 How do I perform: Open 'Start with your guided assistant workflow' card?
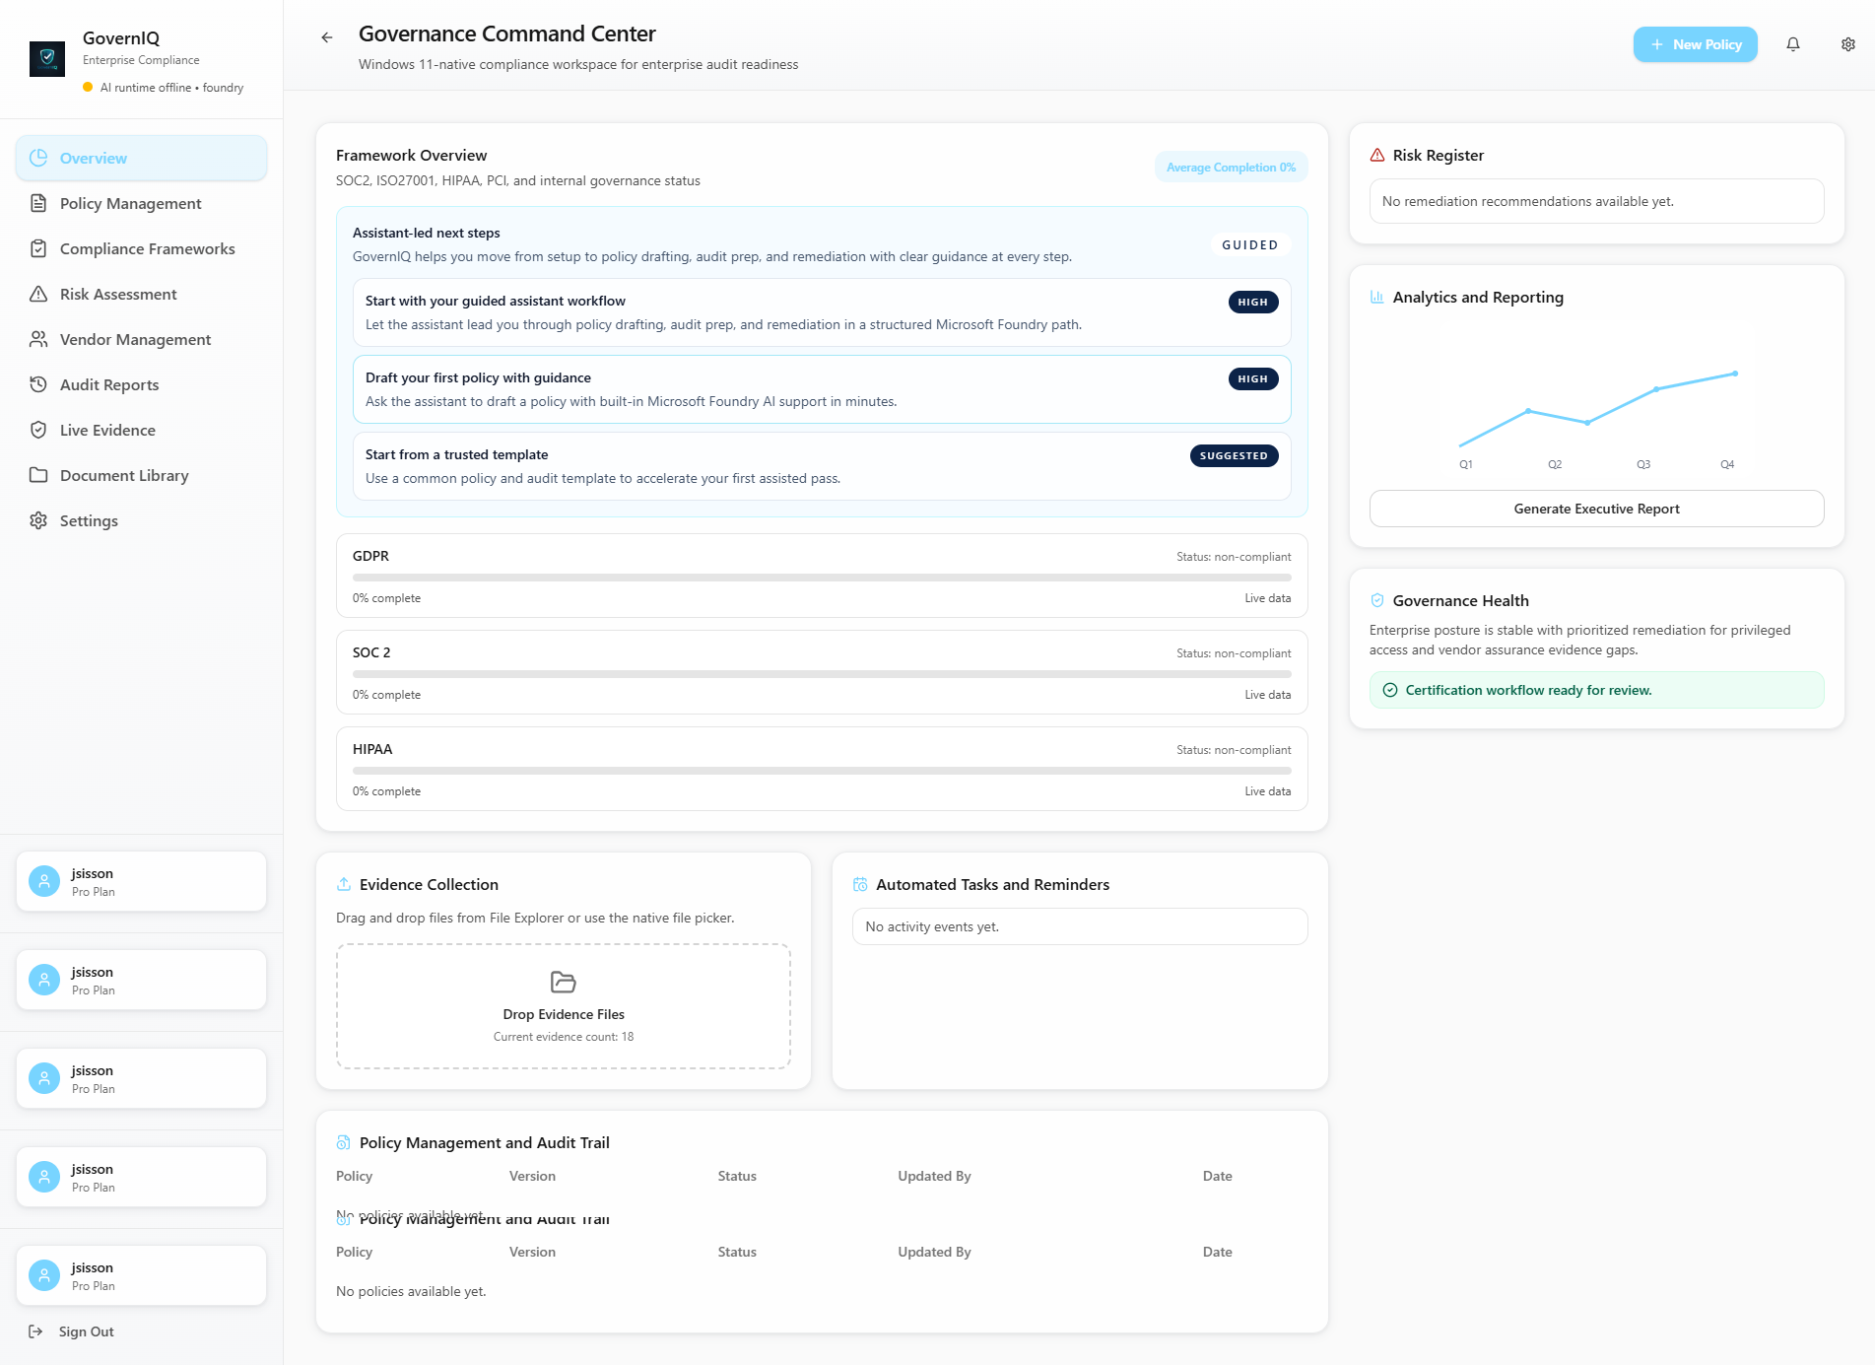click(x=822, y=312)
